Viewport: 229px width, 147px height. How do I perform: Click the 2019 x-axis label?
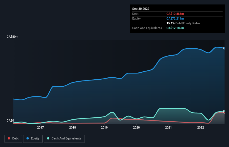104,127
